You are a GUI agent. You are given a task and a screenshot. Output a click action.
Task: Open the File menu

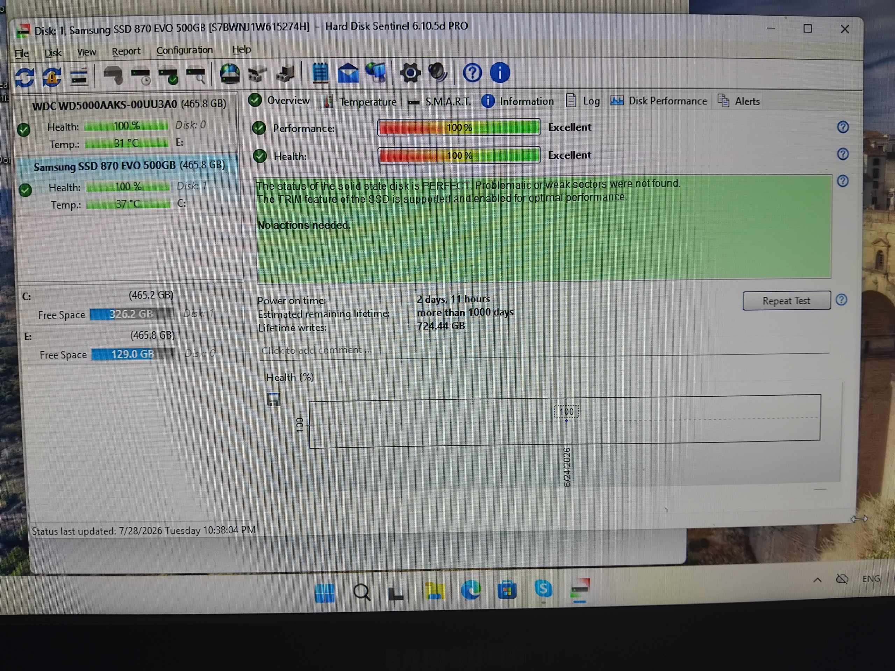click(21, 53)
